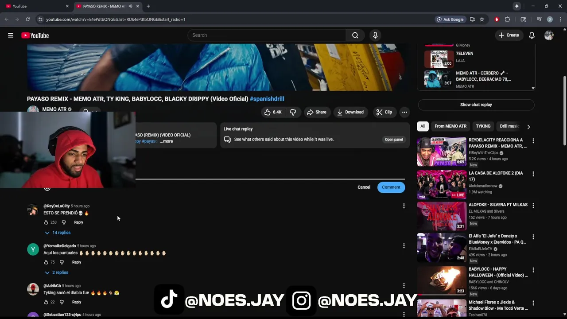Image resolution: width=567 pixels, height=319 pixels.
Task: Reload the page with the browser refresh icon
Action: click(27, 19)
